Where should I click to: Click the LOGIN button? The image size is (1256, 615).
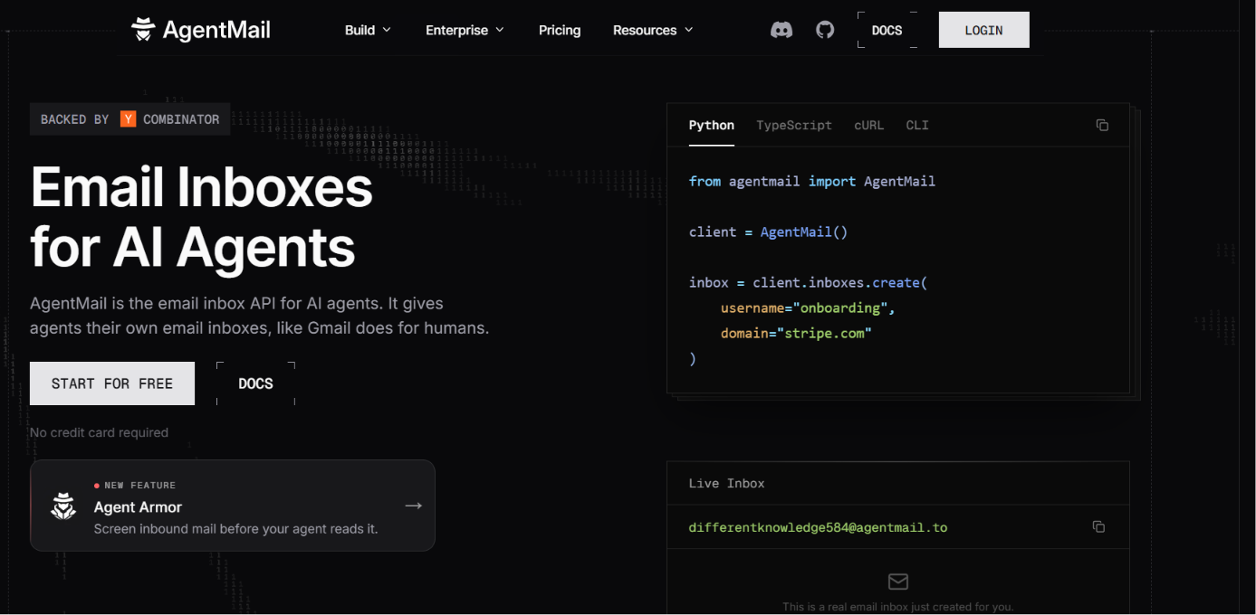(983, 30)
